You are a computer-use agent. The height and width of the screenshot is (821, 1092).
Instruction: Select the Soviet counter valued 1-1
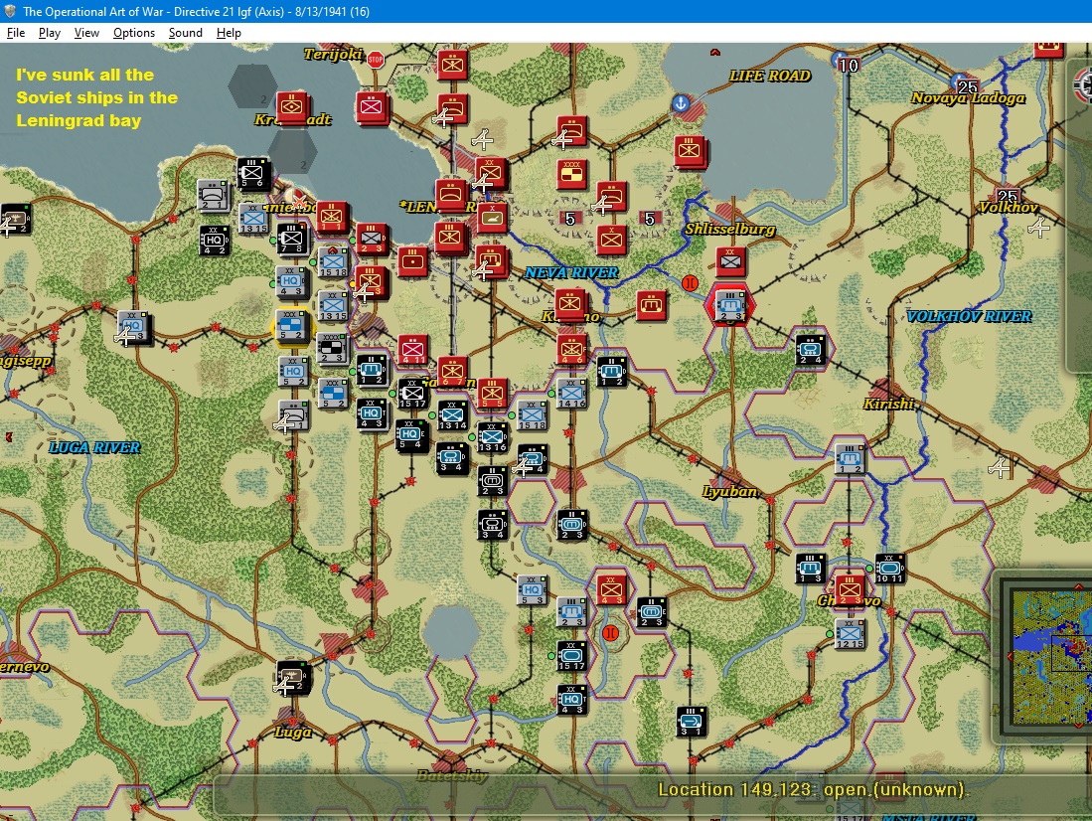point(332,217)
